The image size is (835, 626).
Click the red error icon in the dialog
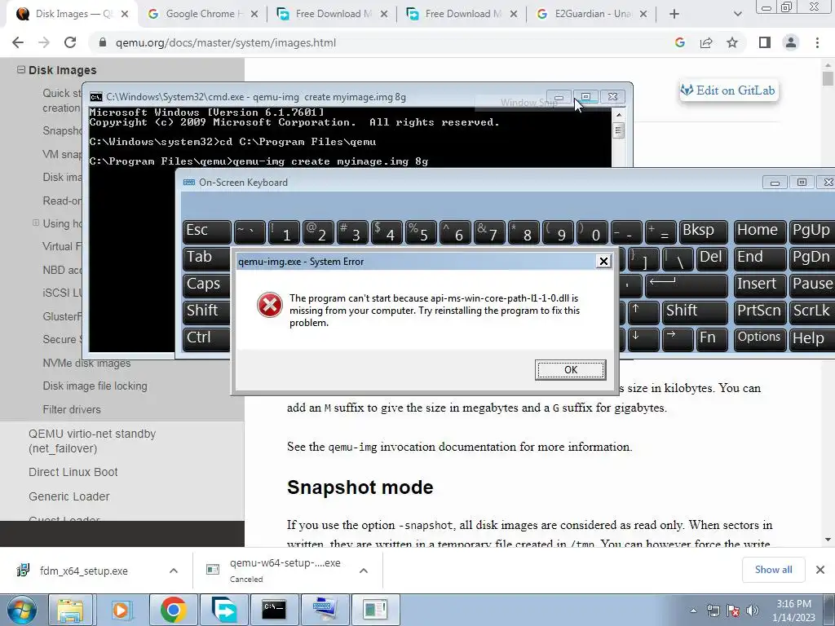[270, 305]
